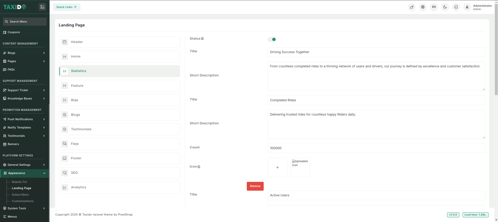Screen dimensions: 498x222
Task: Switch to dark mode via moon icon
Action: [445, 7]
